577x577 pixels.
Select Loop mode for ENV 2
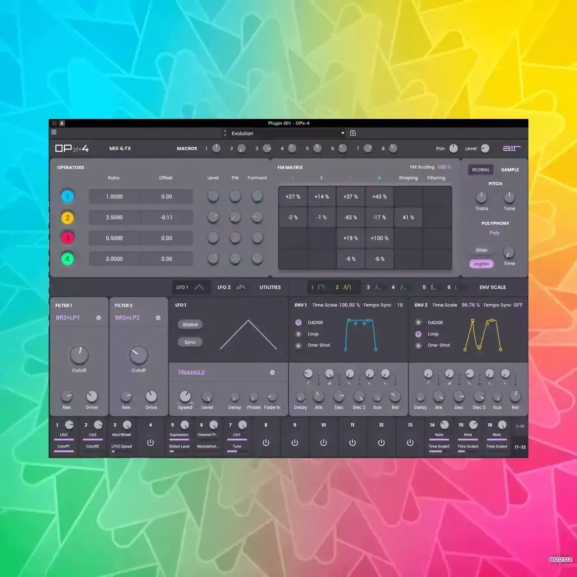(419, 334)
